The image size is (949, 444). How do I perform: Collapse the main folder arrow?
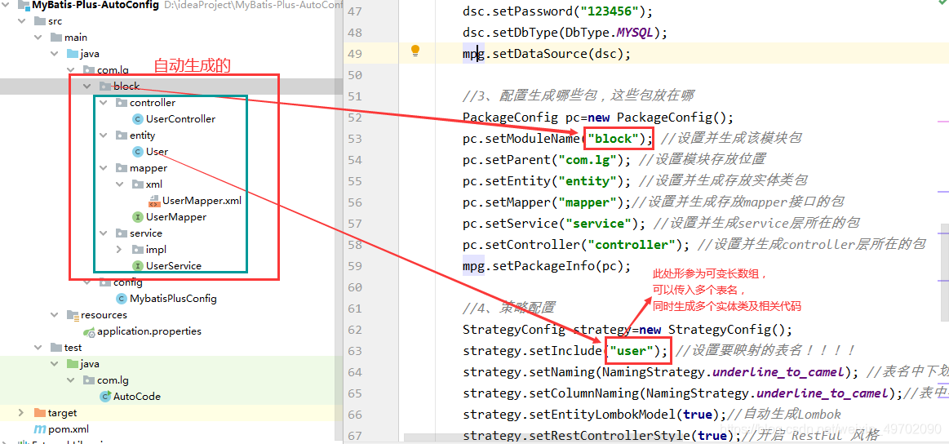tap(38, 38)
